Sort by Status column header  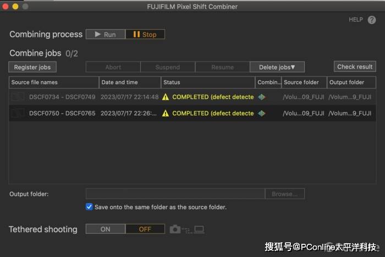click(208, 82)
